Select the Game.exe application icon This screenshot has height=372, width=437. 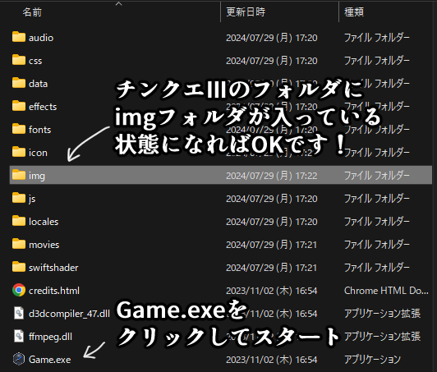pos(19,359)
